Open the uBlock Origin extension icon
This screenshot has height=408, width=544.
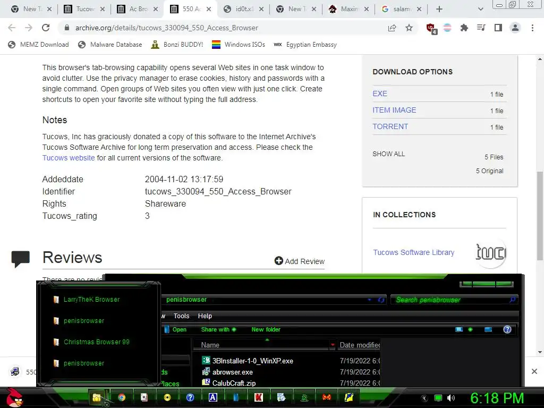pyautogui.click(x=431, y=29)
